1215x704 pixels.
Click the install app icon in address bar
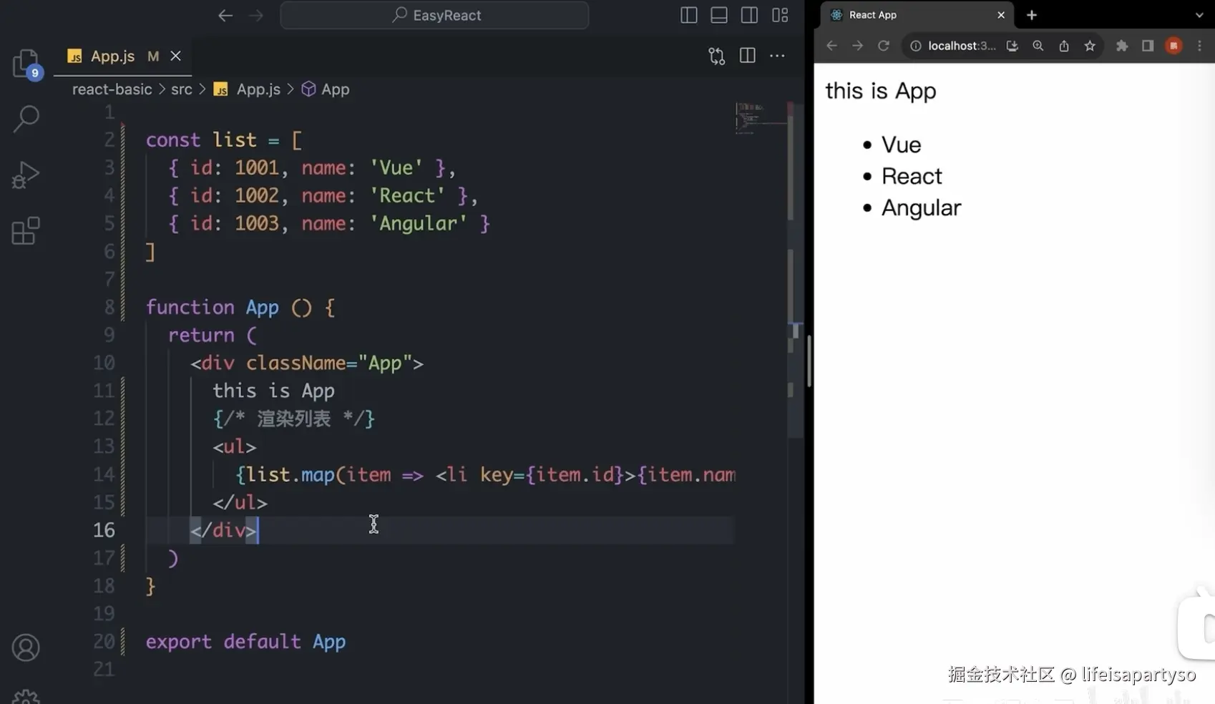(x=1012, y=46)
